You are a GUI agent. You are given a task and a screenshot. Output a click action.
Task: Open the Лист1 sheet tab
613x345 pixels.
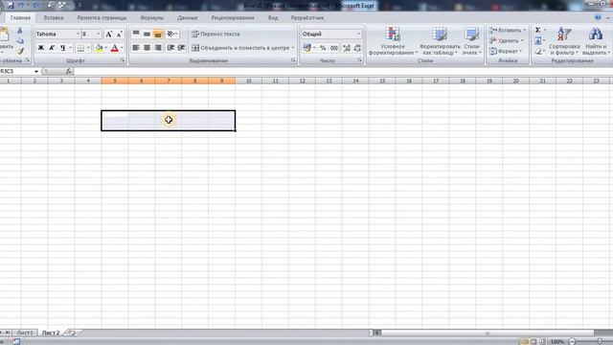24,333
